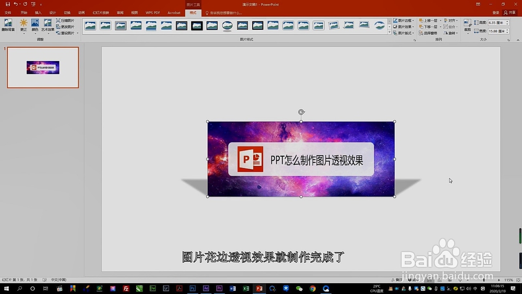The height and width of the screenshot is (294, 522).
Task: Open Dreamweaver from the taskbar
Action: (153, 288)
